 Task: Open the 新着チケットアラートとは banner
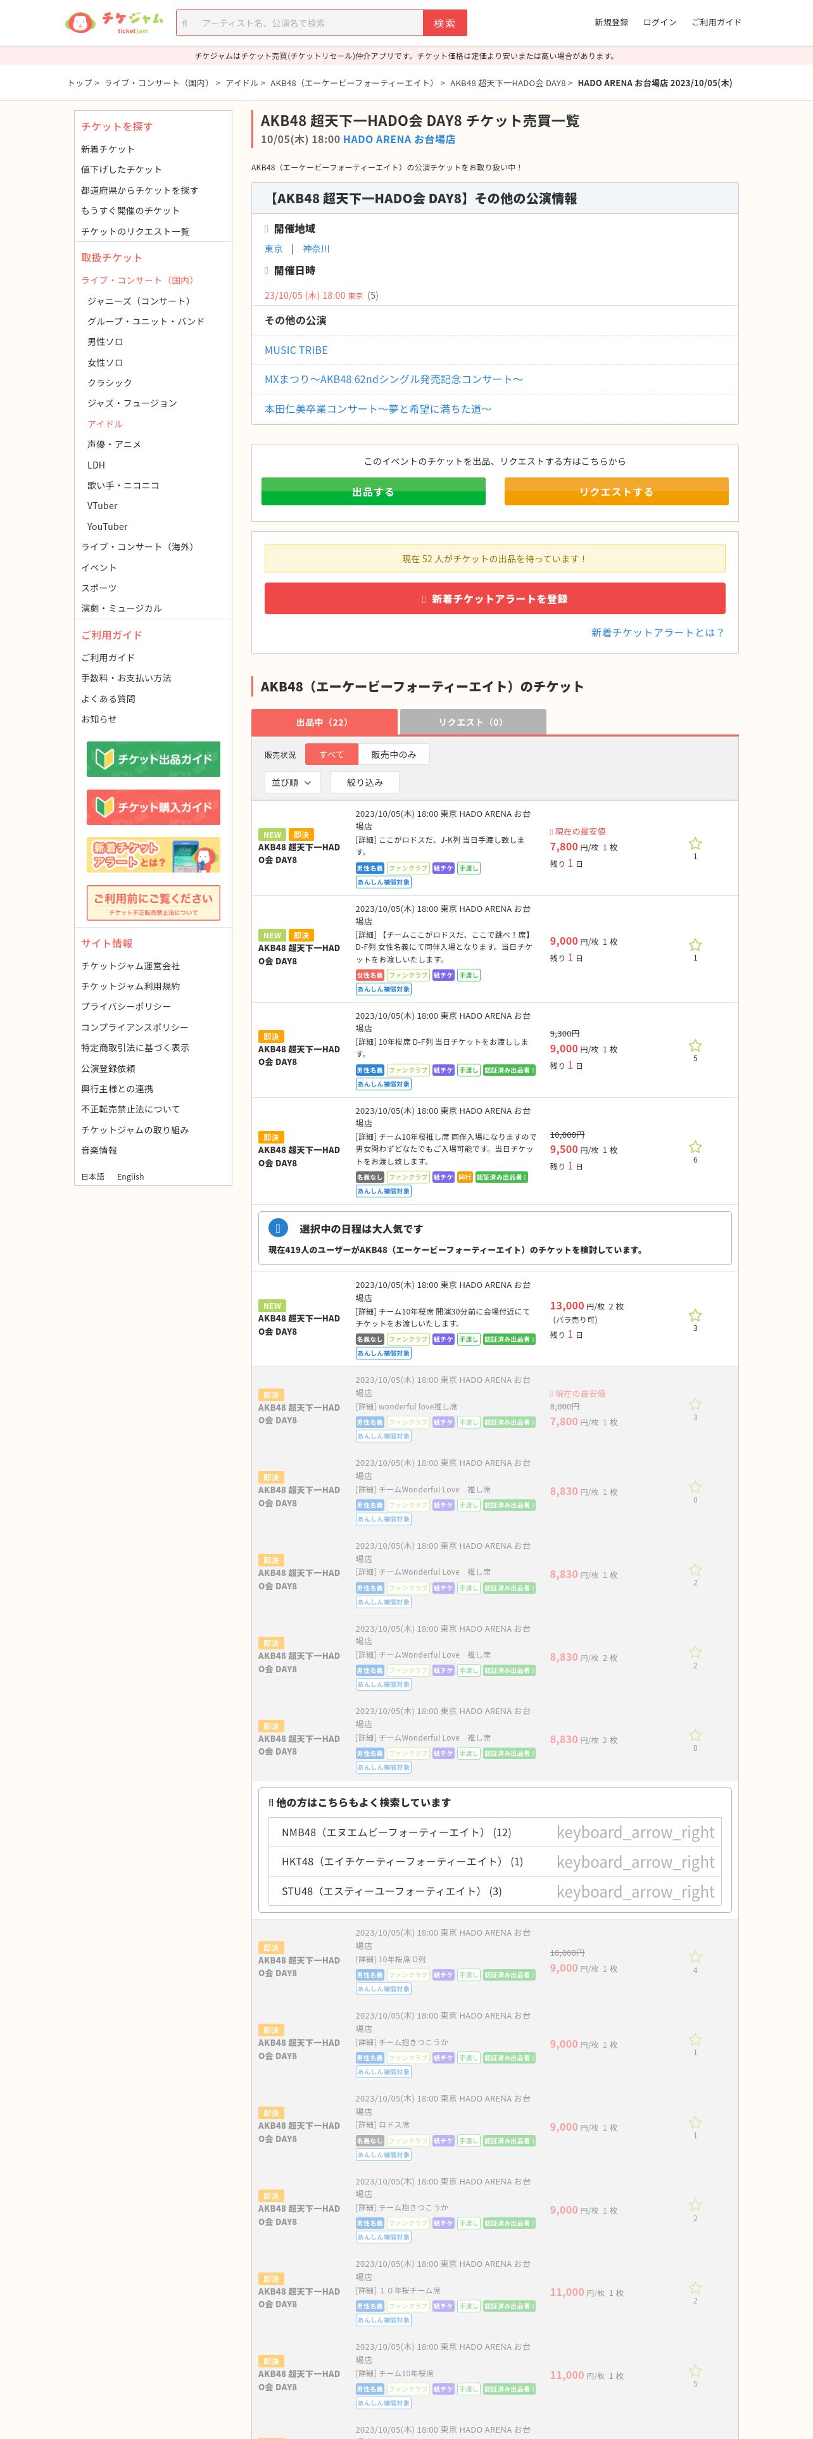[x=153, y=855]
